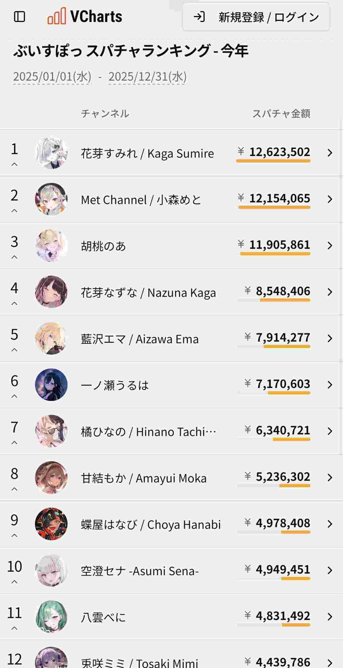Open the start date 2025/01/01 picker
Screen dimensions: 343x668
52,77
